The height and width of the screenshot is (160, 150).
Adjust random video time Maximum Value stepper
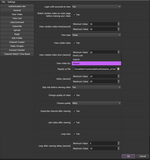119,29
